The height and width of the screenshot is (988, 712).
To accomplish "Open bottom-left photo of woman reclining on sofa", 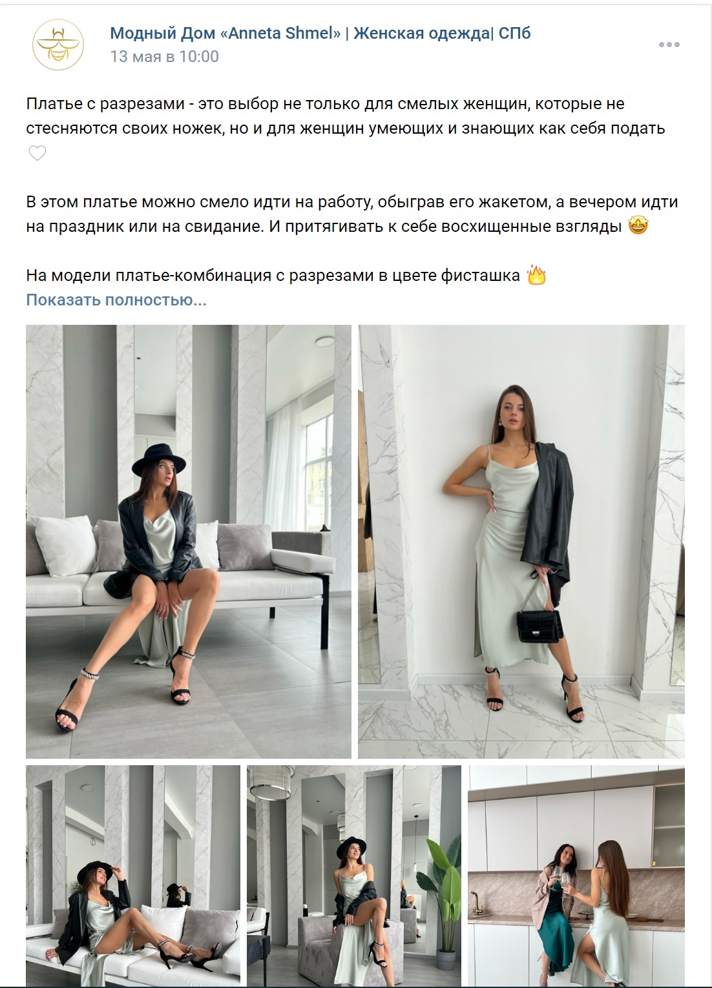I will [x=133, y=875].
